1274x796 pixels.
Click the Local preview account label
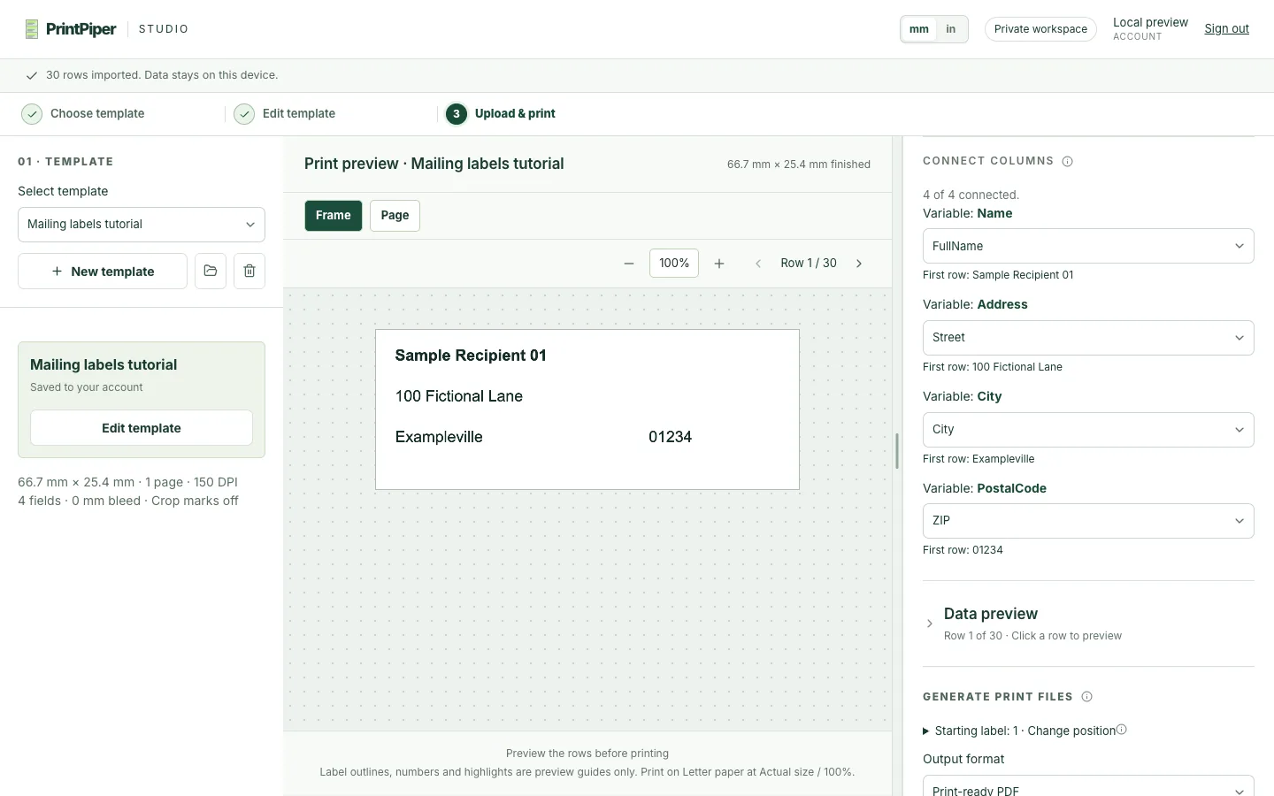[x=1150, y=23]
